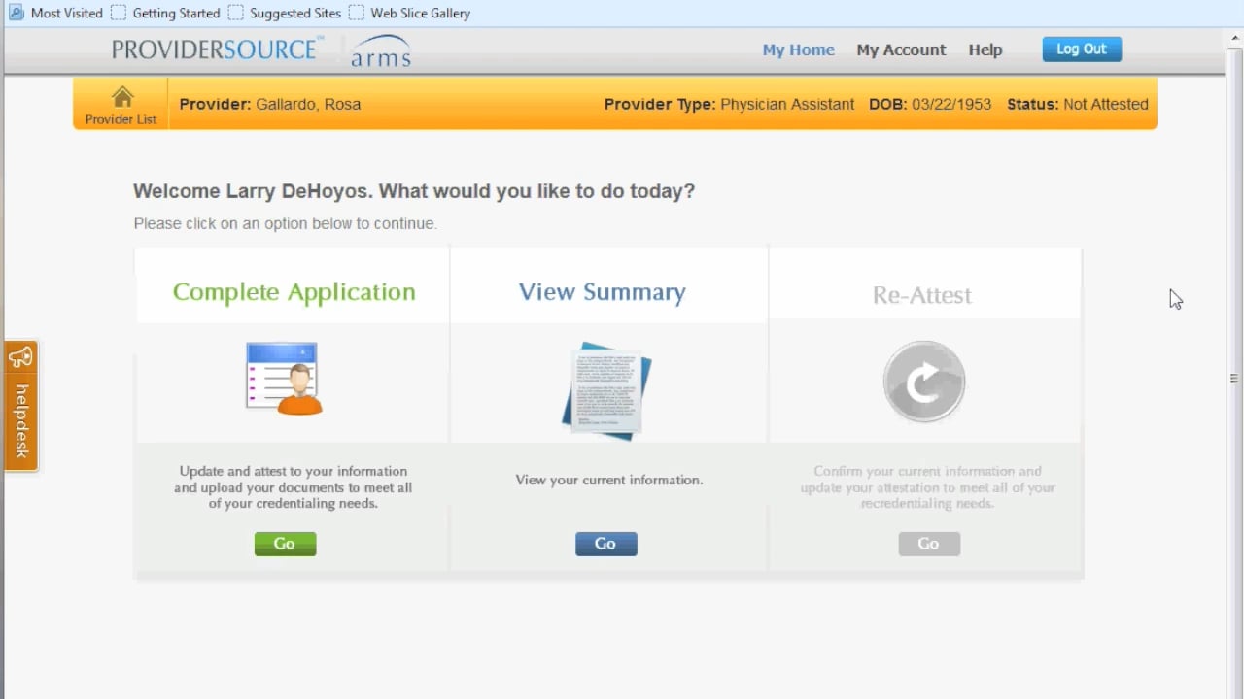Screen dimensions: 1244x699
Task: Click the provider name Gallardo, Rosa
Action: coord(308,104)
